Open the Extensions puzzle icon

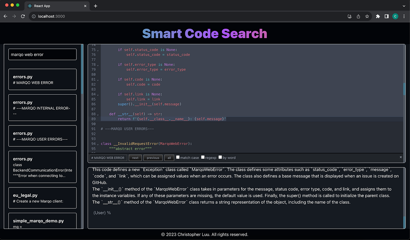click(x=378, y=16)
